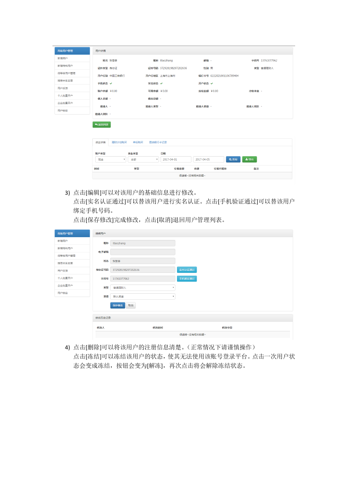
Task: Click the 修改字段 column header
Action: (227, 328)
